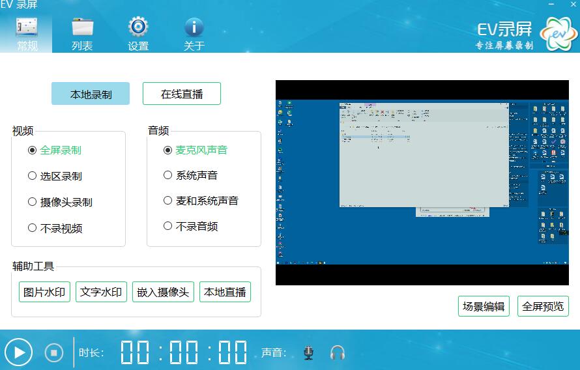This screenshot has height=370, width=580.
Task: Click 全屏预览 button
Action: pos(543,306)
